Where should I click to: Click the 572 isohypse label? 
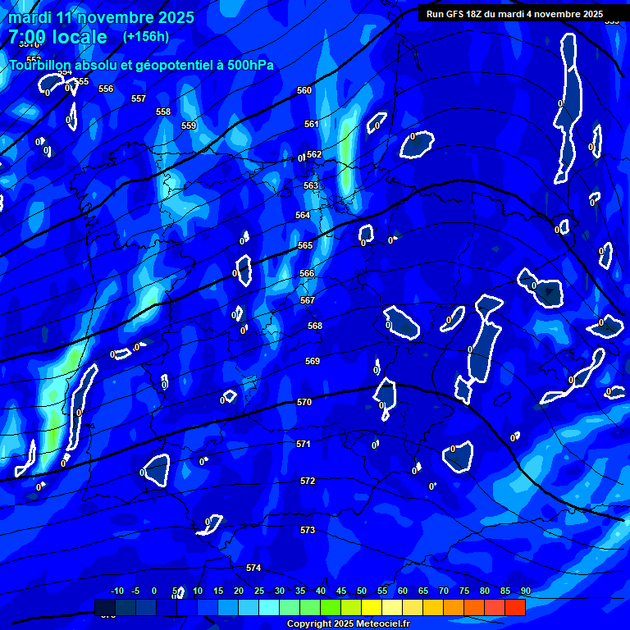coord(308,481)
